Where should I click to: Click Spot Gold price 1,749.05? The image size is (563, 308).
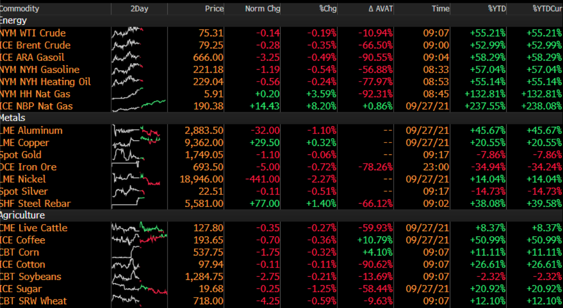[x=204, y=155]
